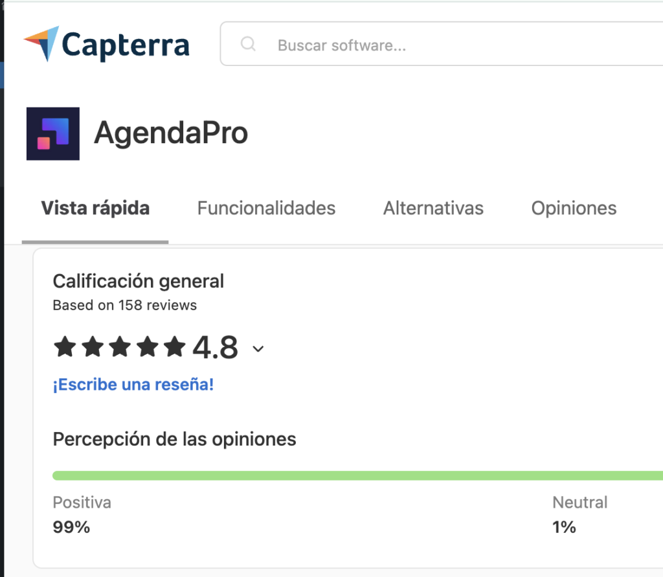The height and width of the screenshot is (577, 663).
Task: Click the third rating star
Action: (x=120, y=347)
